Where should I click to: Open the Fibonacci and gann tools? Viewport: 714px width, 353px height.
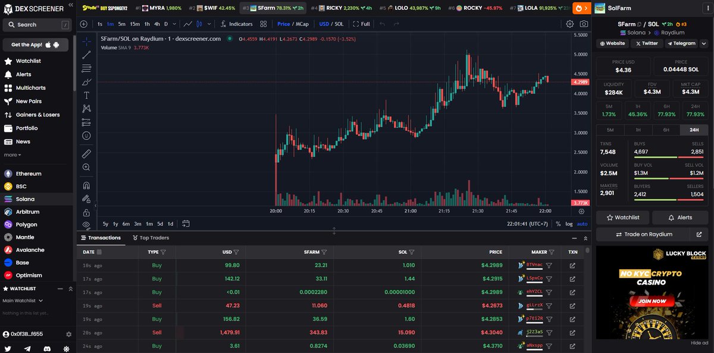point(87,68)
